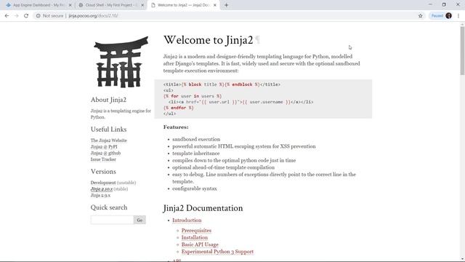Minimize the Chrome window
This screenshot has height=262, width=465.
pos(431,4)
